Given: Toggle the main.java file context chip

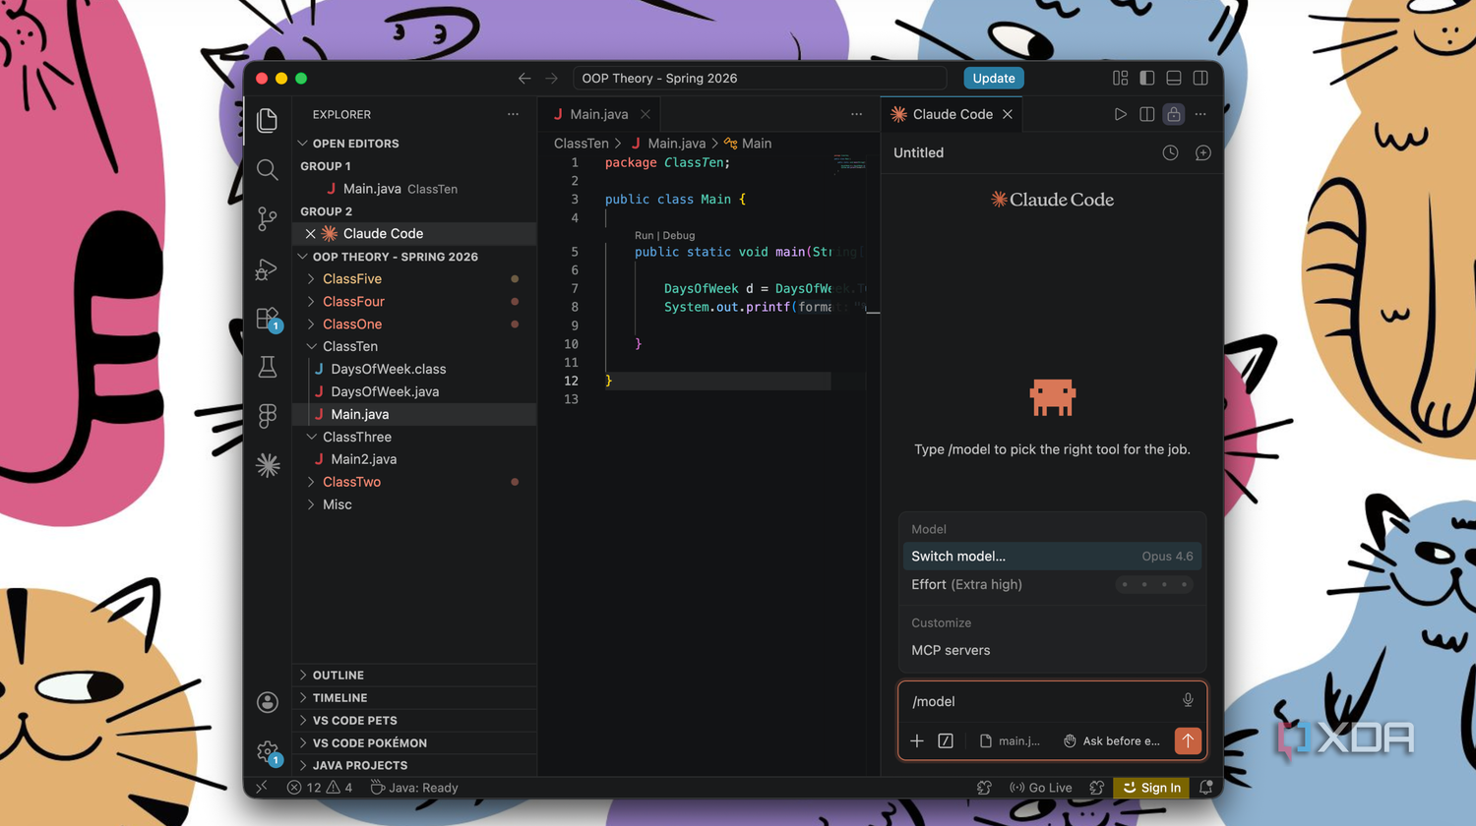Looking at the screenshot, I should pos(1011,740).
